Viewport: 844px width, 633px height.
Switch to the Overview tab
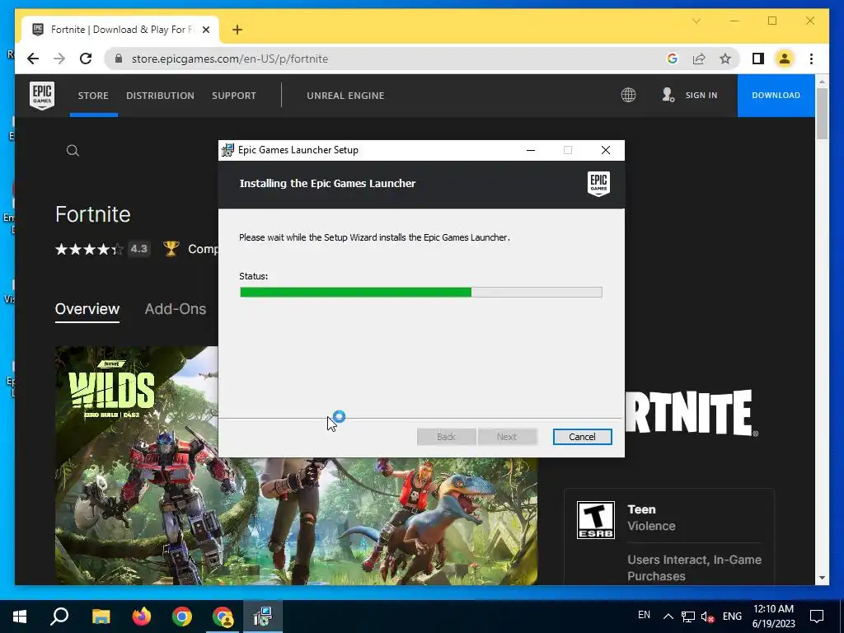(x=87, y=309)
